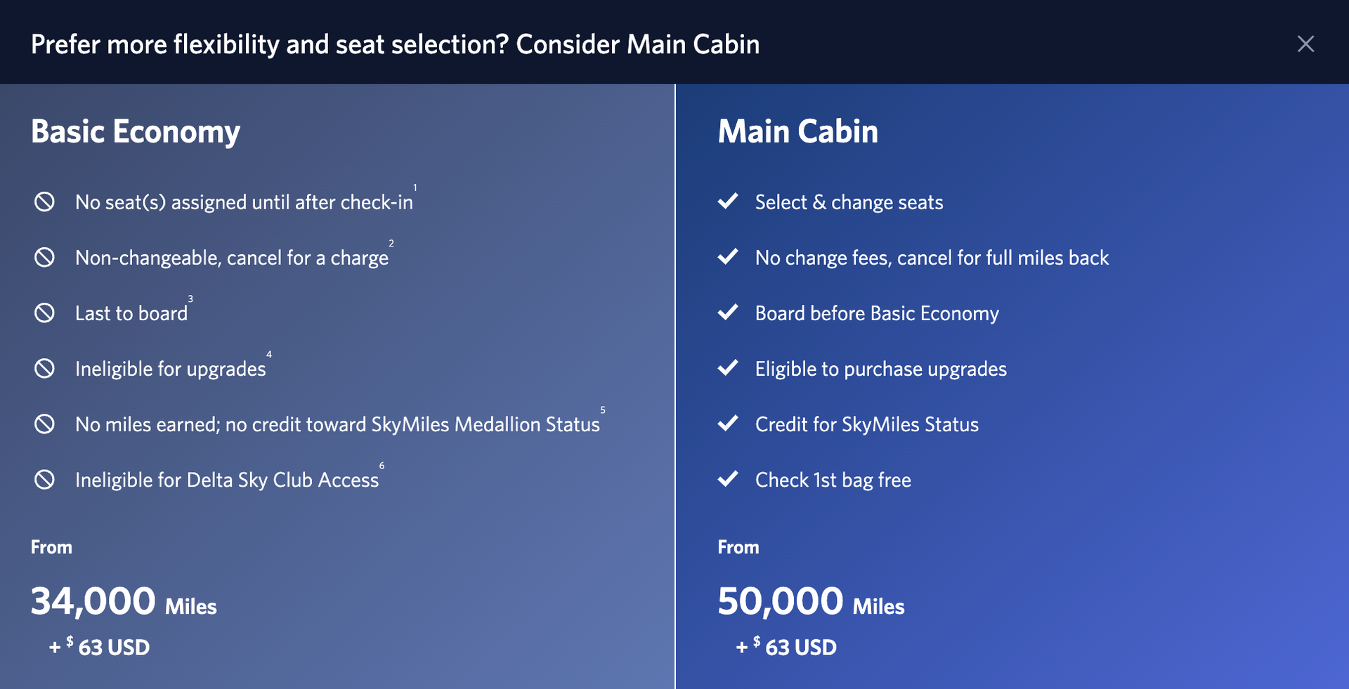Click the checkmark beside Credit for SkyMiles Status
Image resolution: width=1349 pixels, height=689 pixels.
729,424
